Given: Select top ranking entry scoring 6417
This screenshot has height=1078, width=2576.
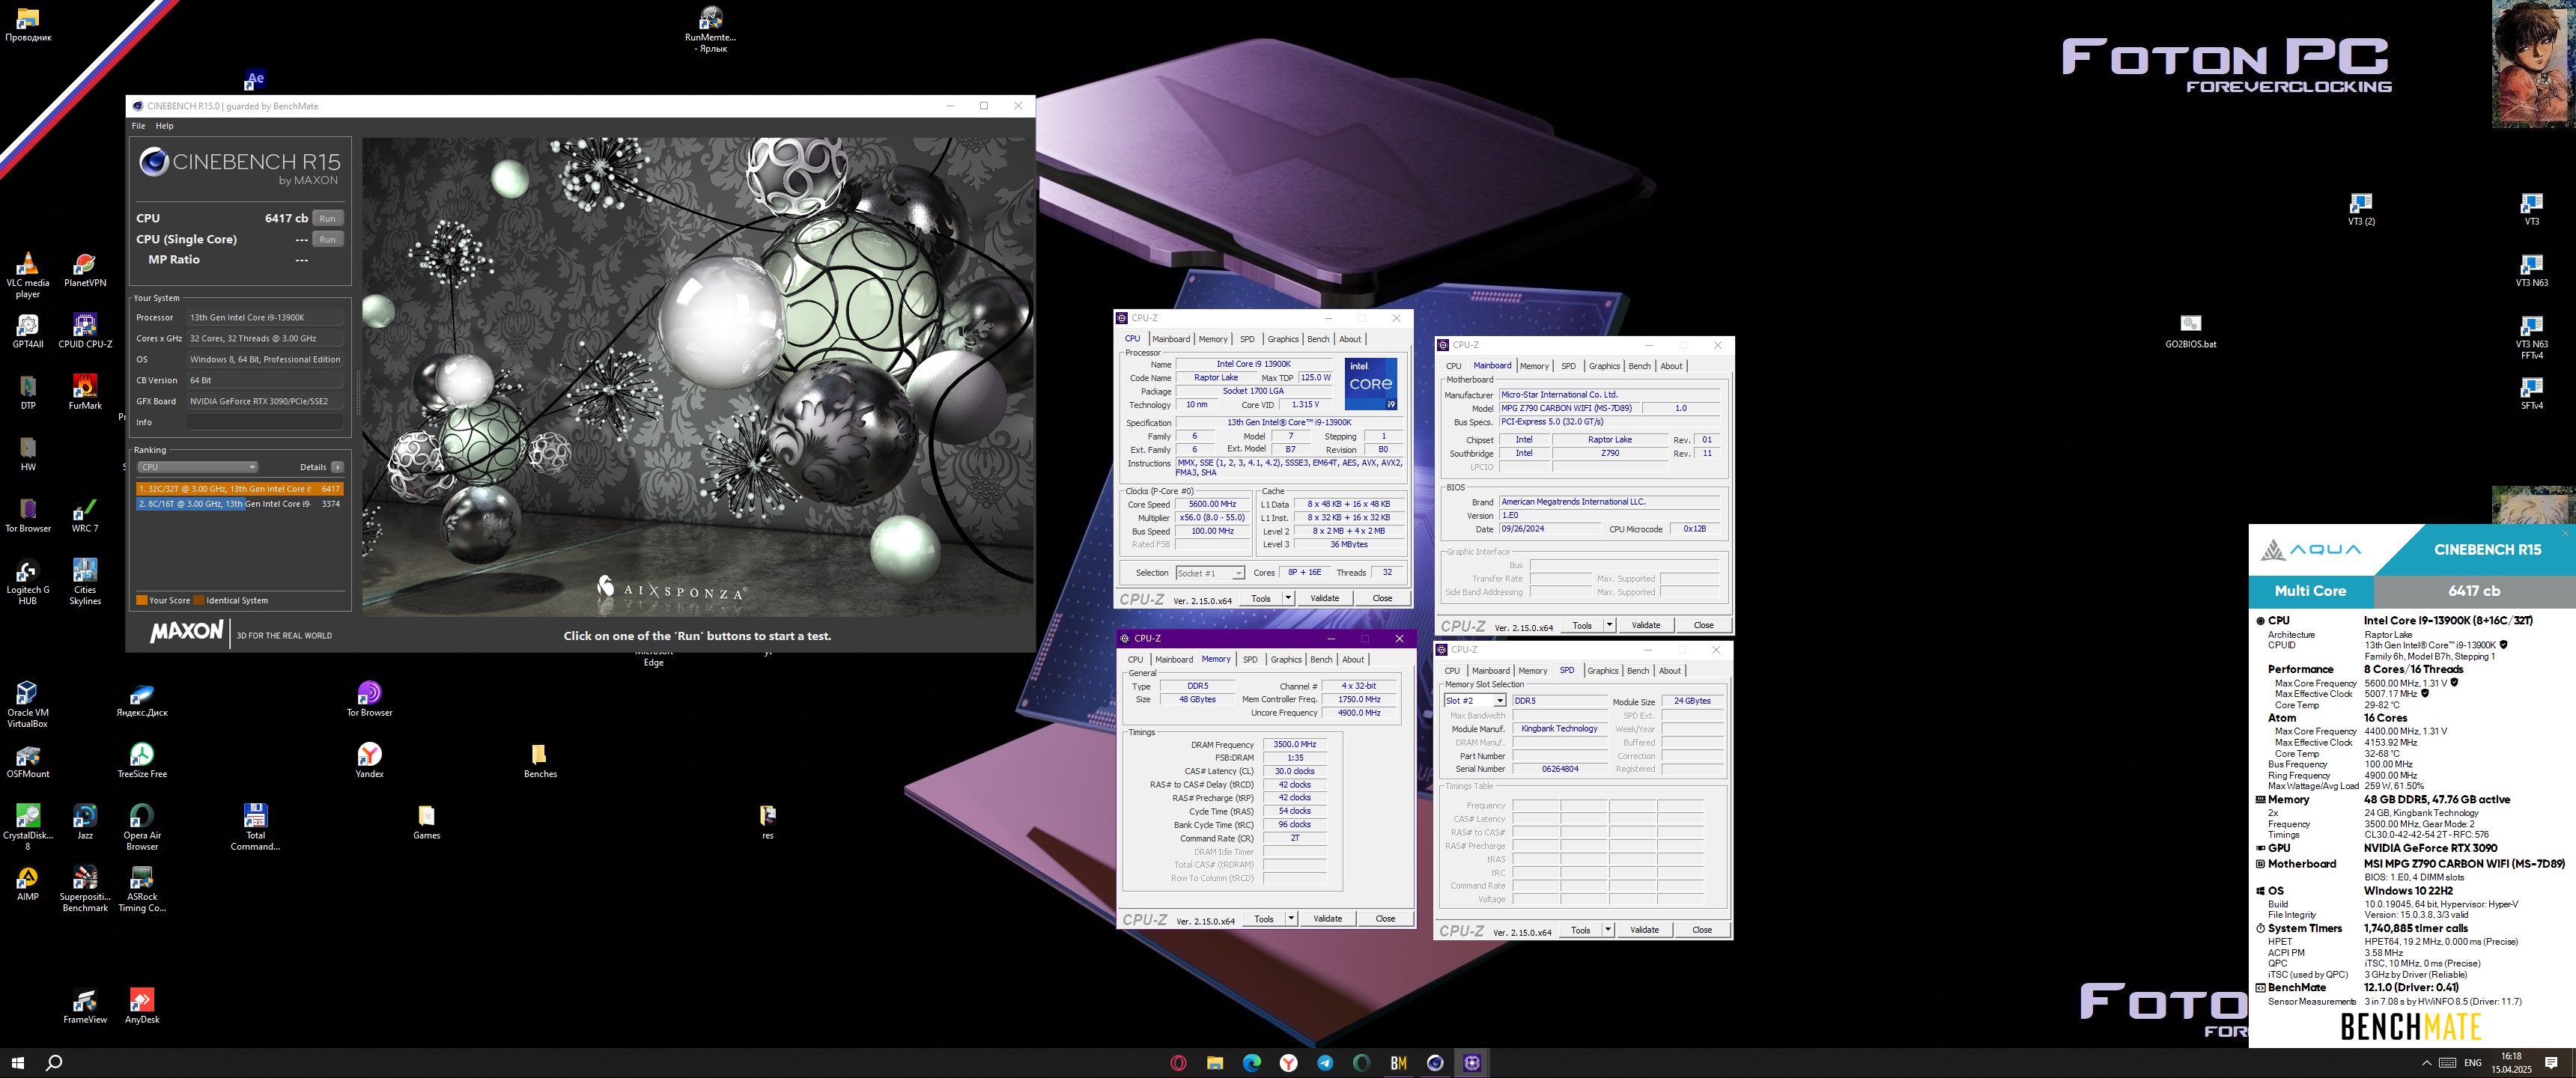Looking at the screenshot, I should coord(239,489).
